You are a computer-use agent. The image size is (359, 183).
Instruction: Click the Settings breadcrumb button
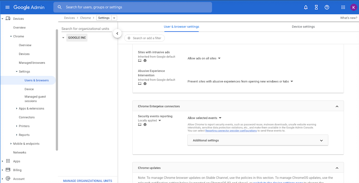104,18
